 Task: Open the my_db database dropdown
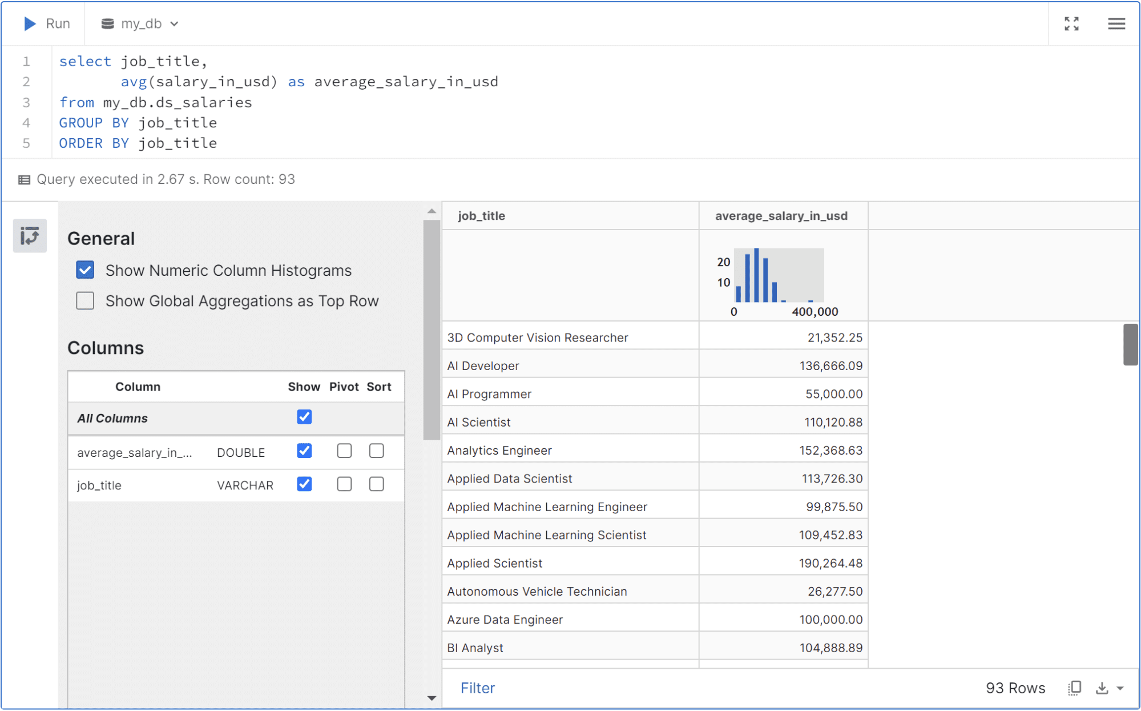(x=140, y=23)
